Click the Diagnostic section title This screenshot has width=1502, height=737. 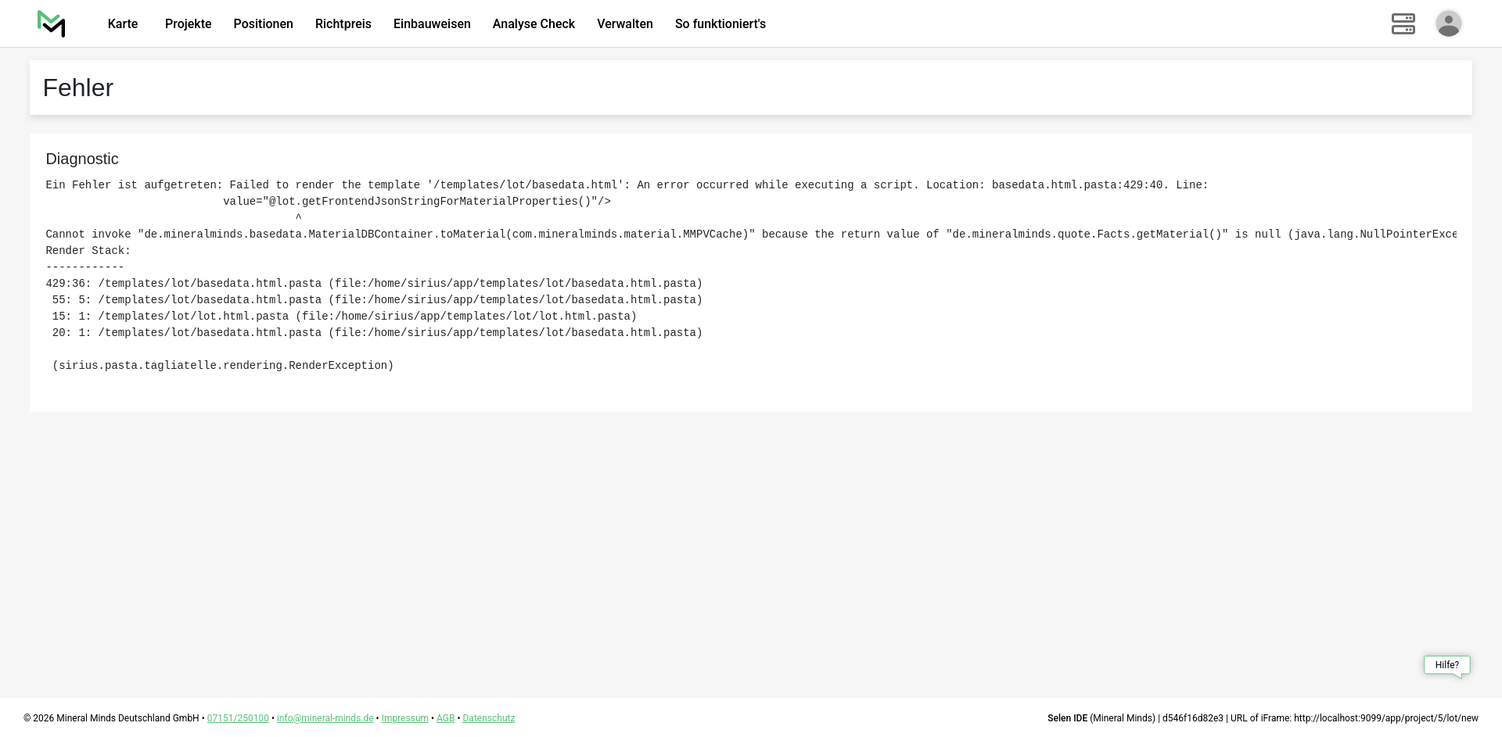[x=82, y=159]
